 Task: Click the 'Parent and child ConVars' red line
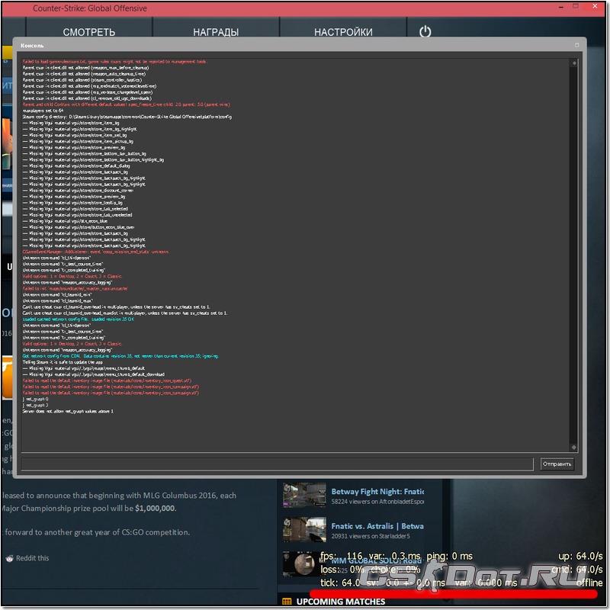(x=126, y=104)
